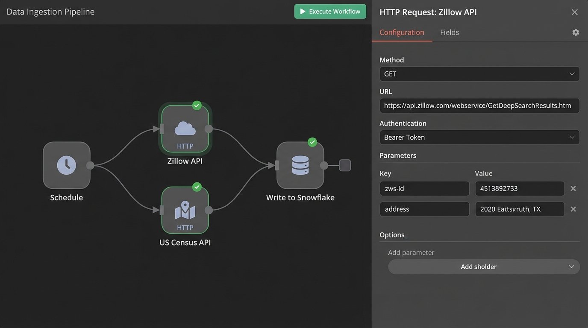
Task: Switch to the Fields tab
Action: 449,32
